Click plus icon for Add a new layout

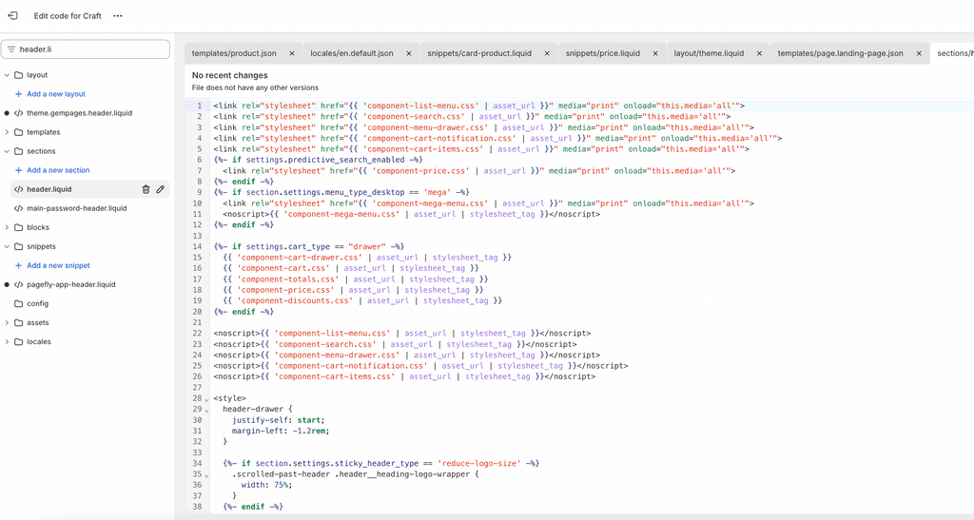click(x=19, y=94)
